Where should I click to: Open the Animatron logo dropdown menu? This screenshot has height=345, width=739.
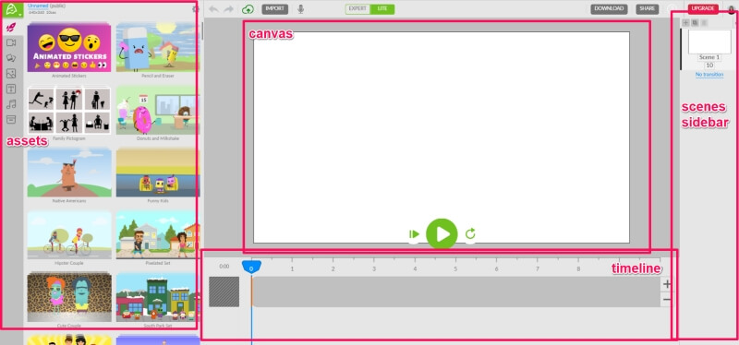tap(12, 9)
